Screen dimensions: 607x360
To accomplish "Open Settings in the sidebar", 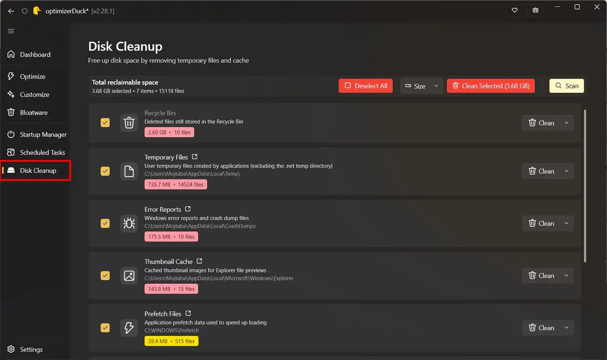I will [35, 349].
